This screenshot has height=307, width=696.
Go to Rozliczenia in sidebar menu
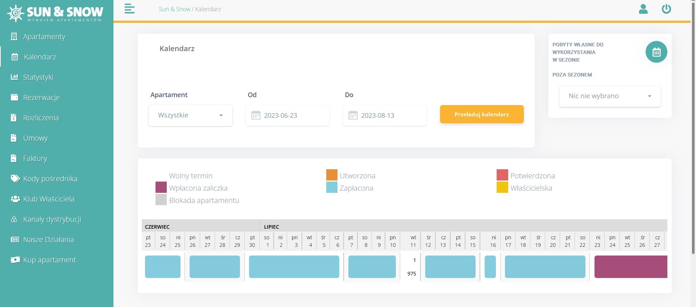pyautogui.click(x=41, y=117)
